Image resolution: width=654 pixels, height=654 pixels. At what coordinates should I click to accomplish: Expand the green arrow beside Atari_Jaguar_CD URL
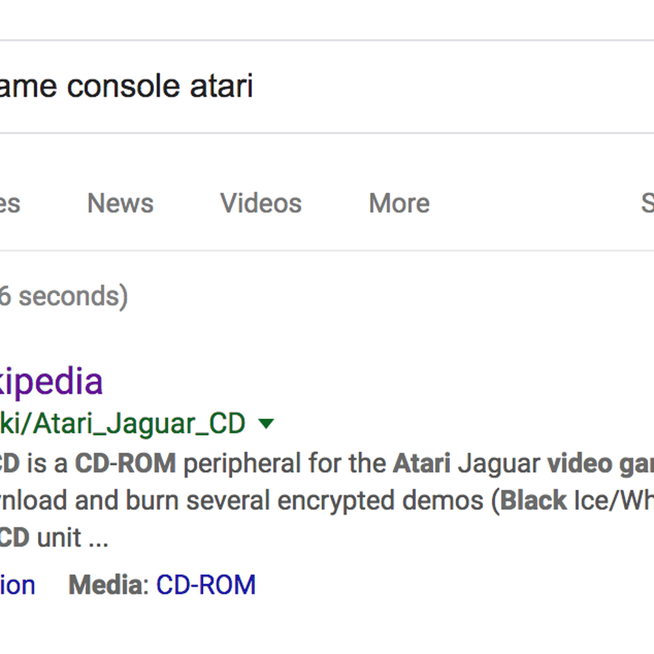266,424
